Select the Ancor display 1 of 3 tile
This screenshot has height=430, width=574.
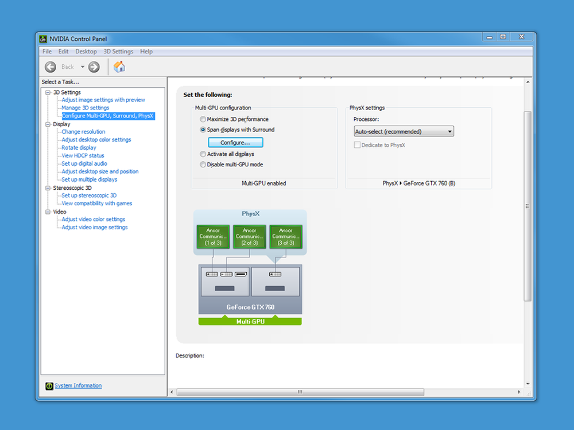click(213, 237)
